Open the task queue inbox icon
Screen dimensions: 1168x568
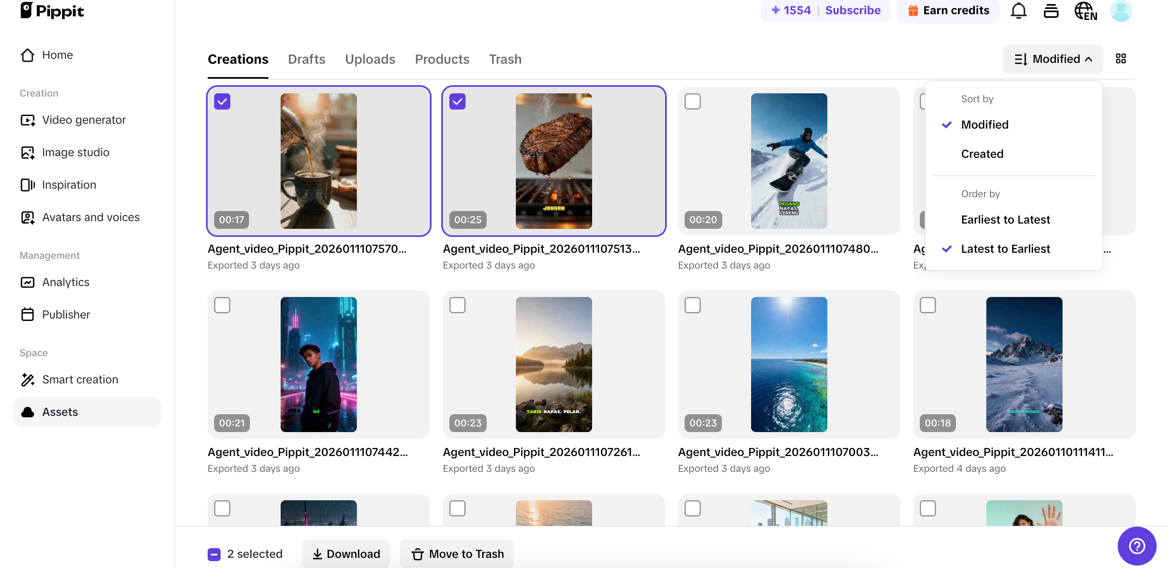click(x=1051, y=11)
